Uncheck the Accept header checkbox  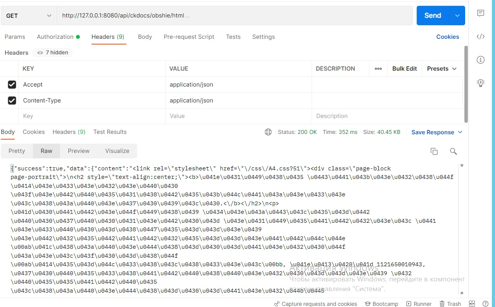(12, 85)
